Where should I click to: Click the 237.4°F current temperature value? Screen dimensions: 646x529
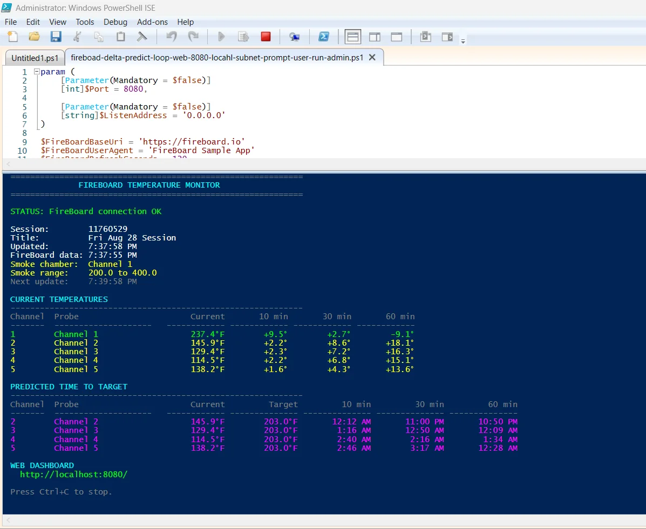click(x=208, y=334)
